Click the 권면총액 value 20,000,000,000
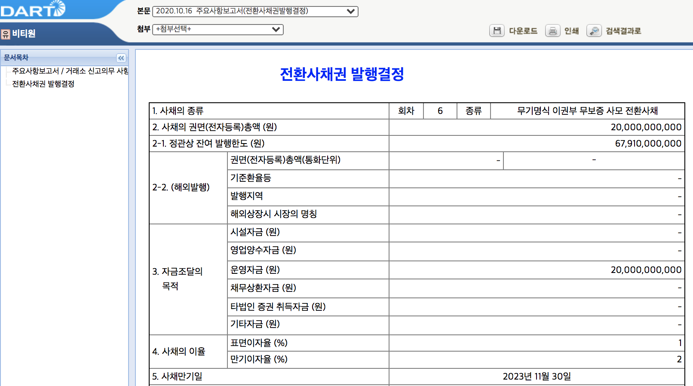Viewport: 693px width, 386px height. pos(646,127)
